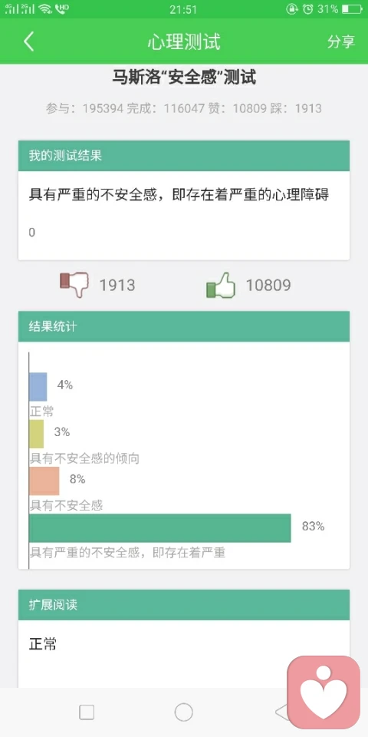Tap the Android recent apps square
Screen dimensions: 368x737
pyautogui.click(x=87, y=712)
